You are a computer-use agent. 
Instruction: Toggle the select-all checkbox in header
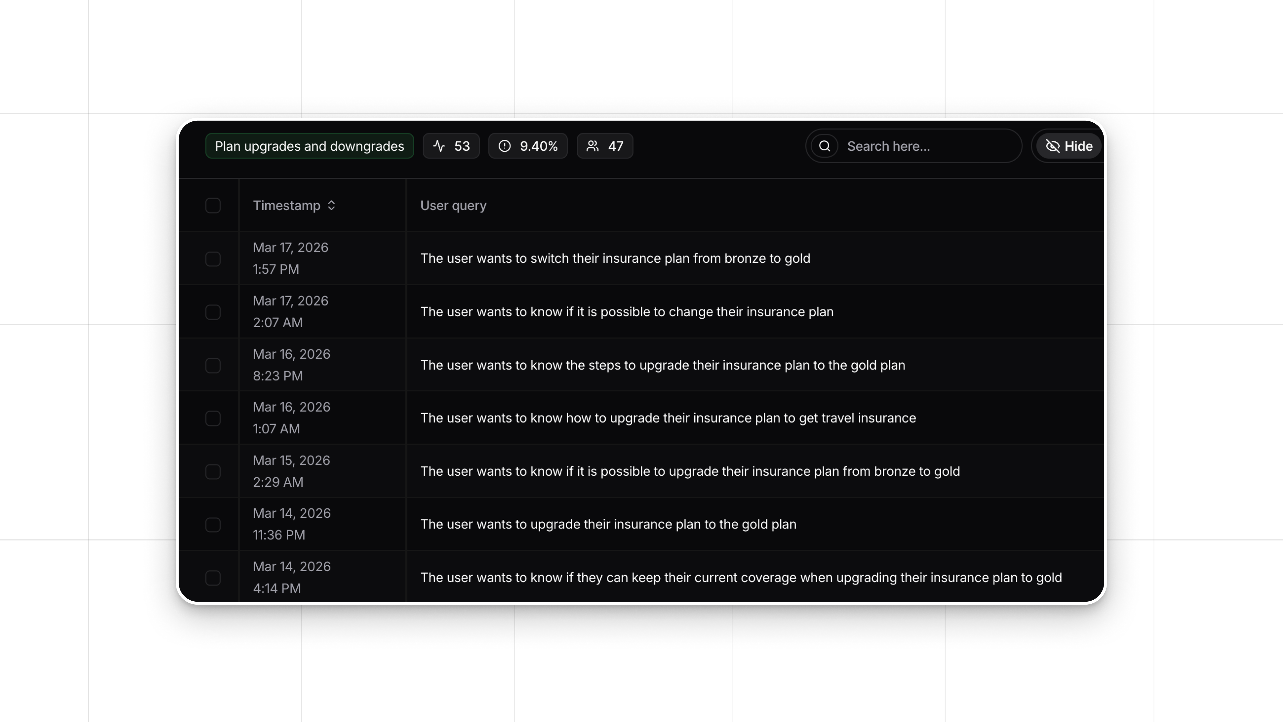tap(213, 205)
